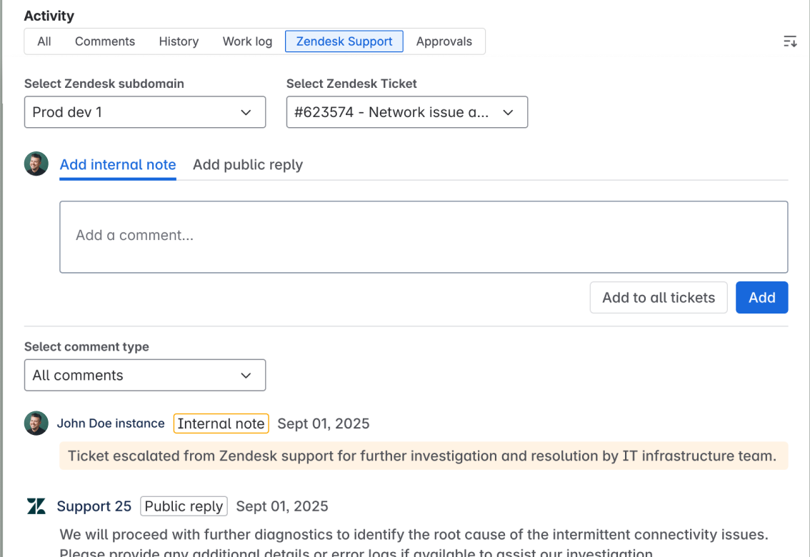Open the All comments type dropdown

coord(145,375)
